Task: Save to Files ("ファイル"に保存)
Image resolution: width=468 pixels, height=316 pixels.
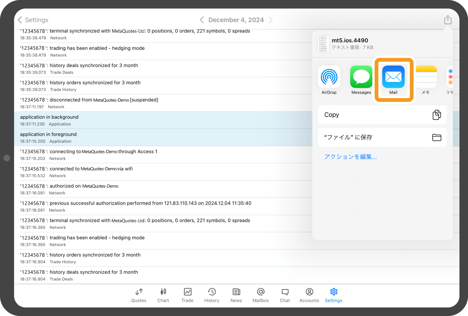Action: pos(382,137)
